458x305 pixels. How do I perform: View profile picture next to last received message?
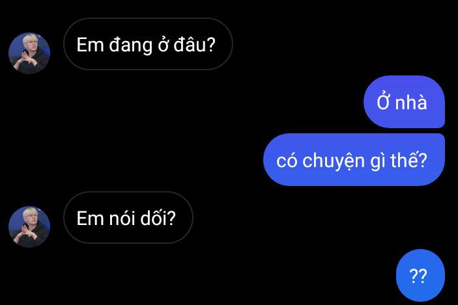pyautogui.click(x=29, y=227)
